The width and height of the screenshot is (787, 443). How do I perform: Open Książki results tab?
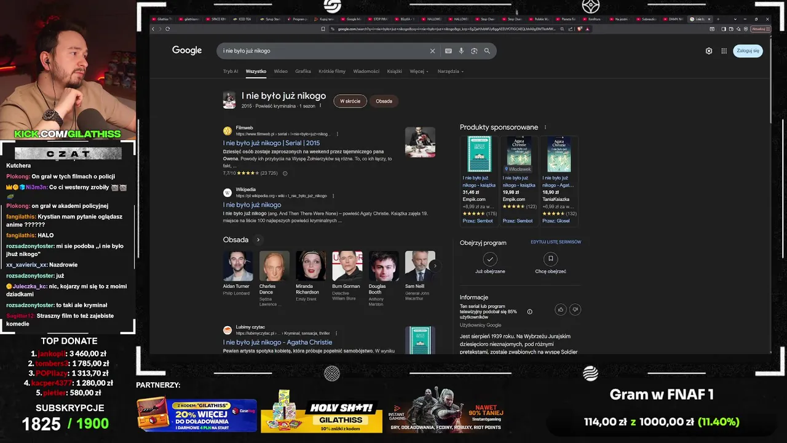pyautogui.click(x=395, y=71)
